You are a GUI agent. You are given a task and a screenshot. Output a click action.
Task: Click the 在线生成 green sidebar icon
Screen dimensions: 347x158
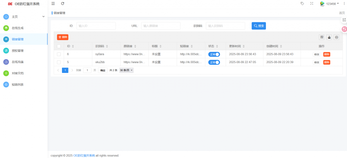click(6, 28)
